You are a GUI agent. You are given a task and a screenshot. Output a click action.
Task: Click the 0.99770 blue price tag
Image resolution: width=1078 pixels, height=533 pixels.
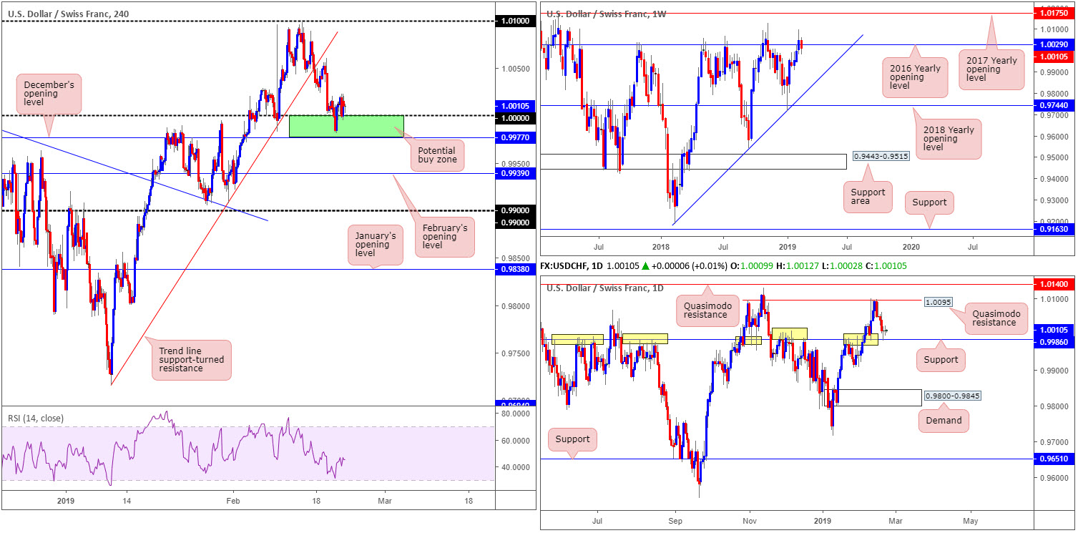pyautogui.click(x=514, y=137)
